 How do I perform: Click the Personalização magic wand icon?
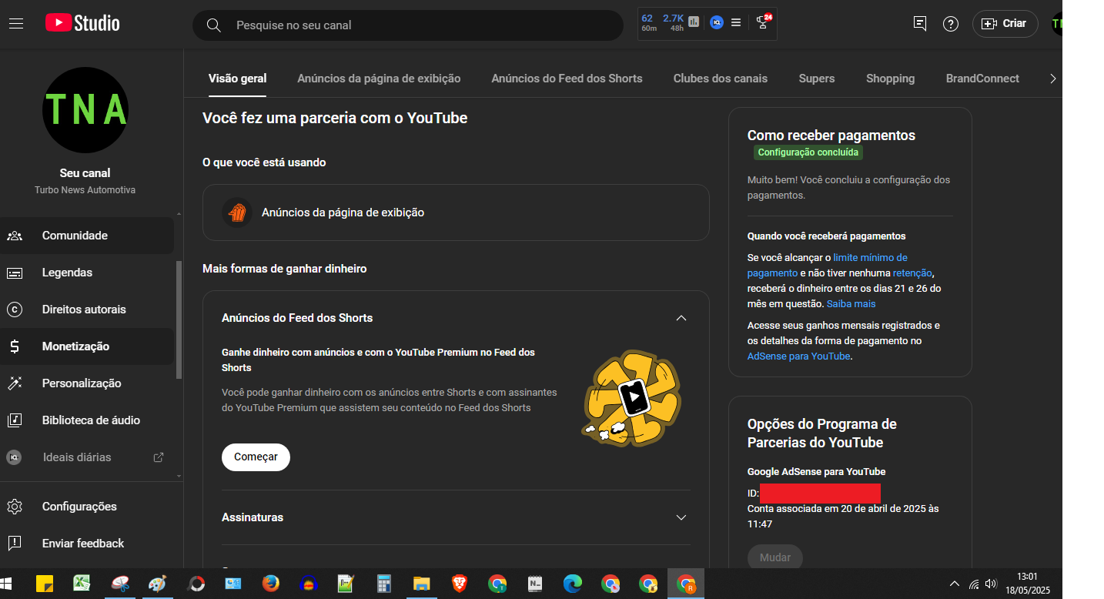15,383
